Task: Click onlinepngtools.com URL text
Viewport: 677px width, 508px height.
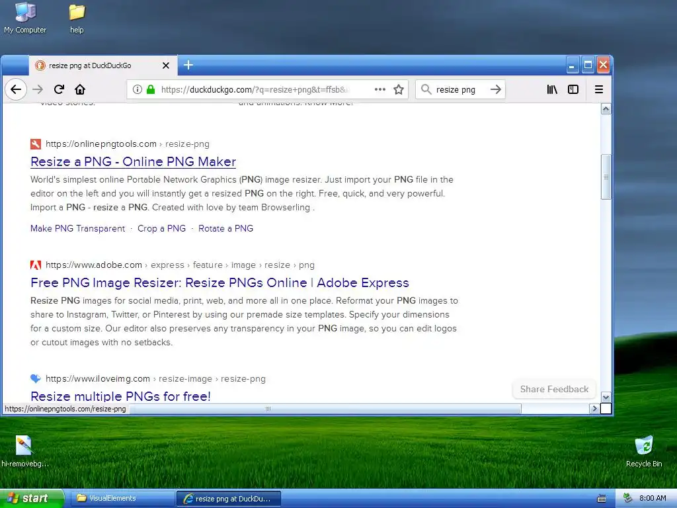Action: (x=101, y=144)
